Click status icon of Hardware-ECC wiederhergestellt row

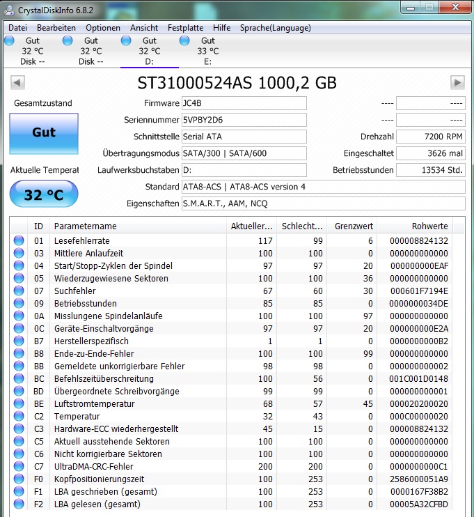19,429
